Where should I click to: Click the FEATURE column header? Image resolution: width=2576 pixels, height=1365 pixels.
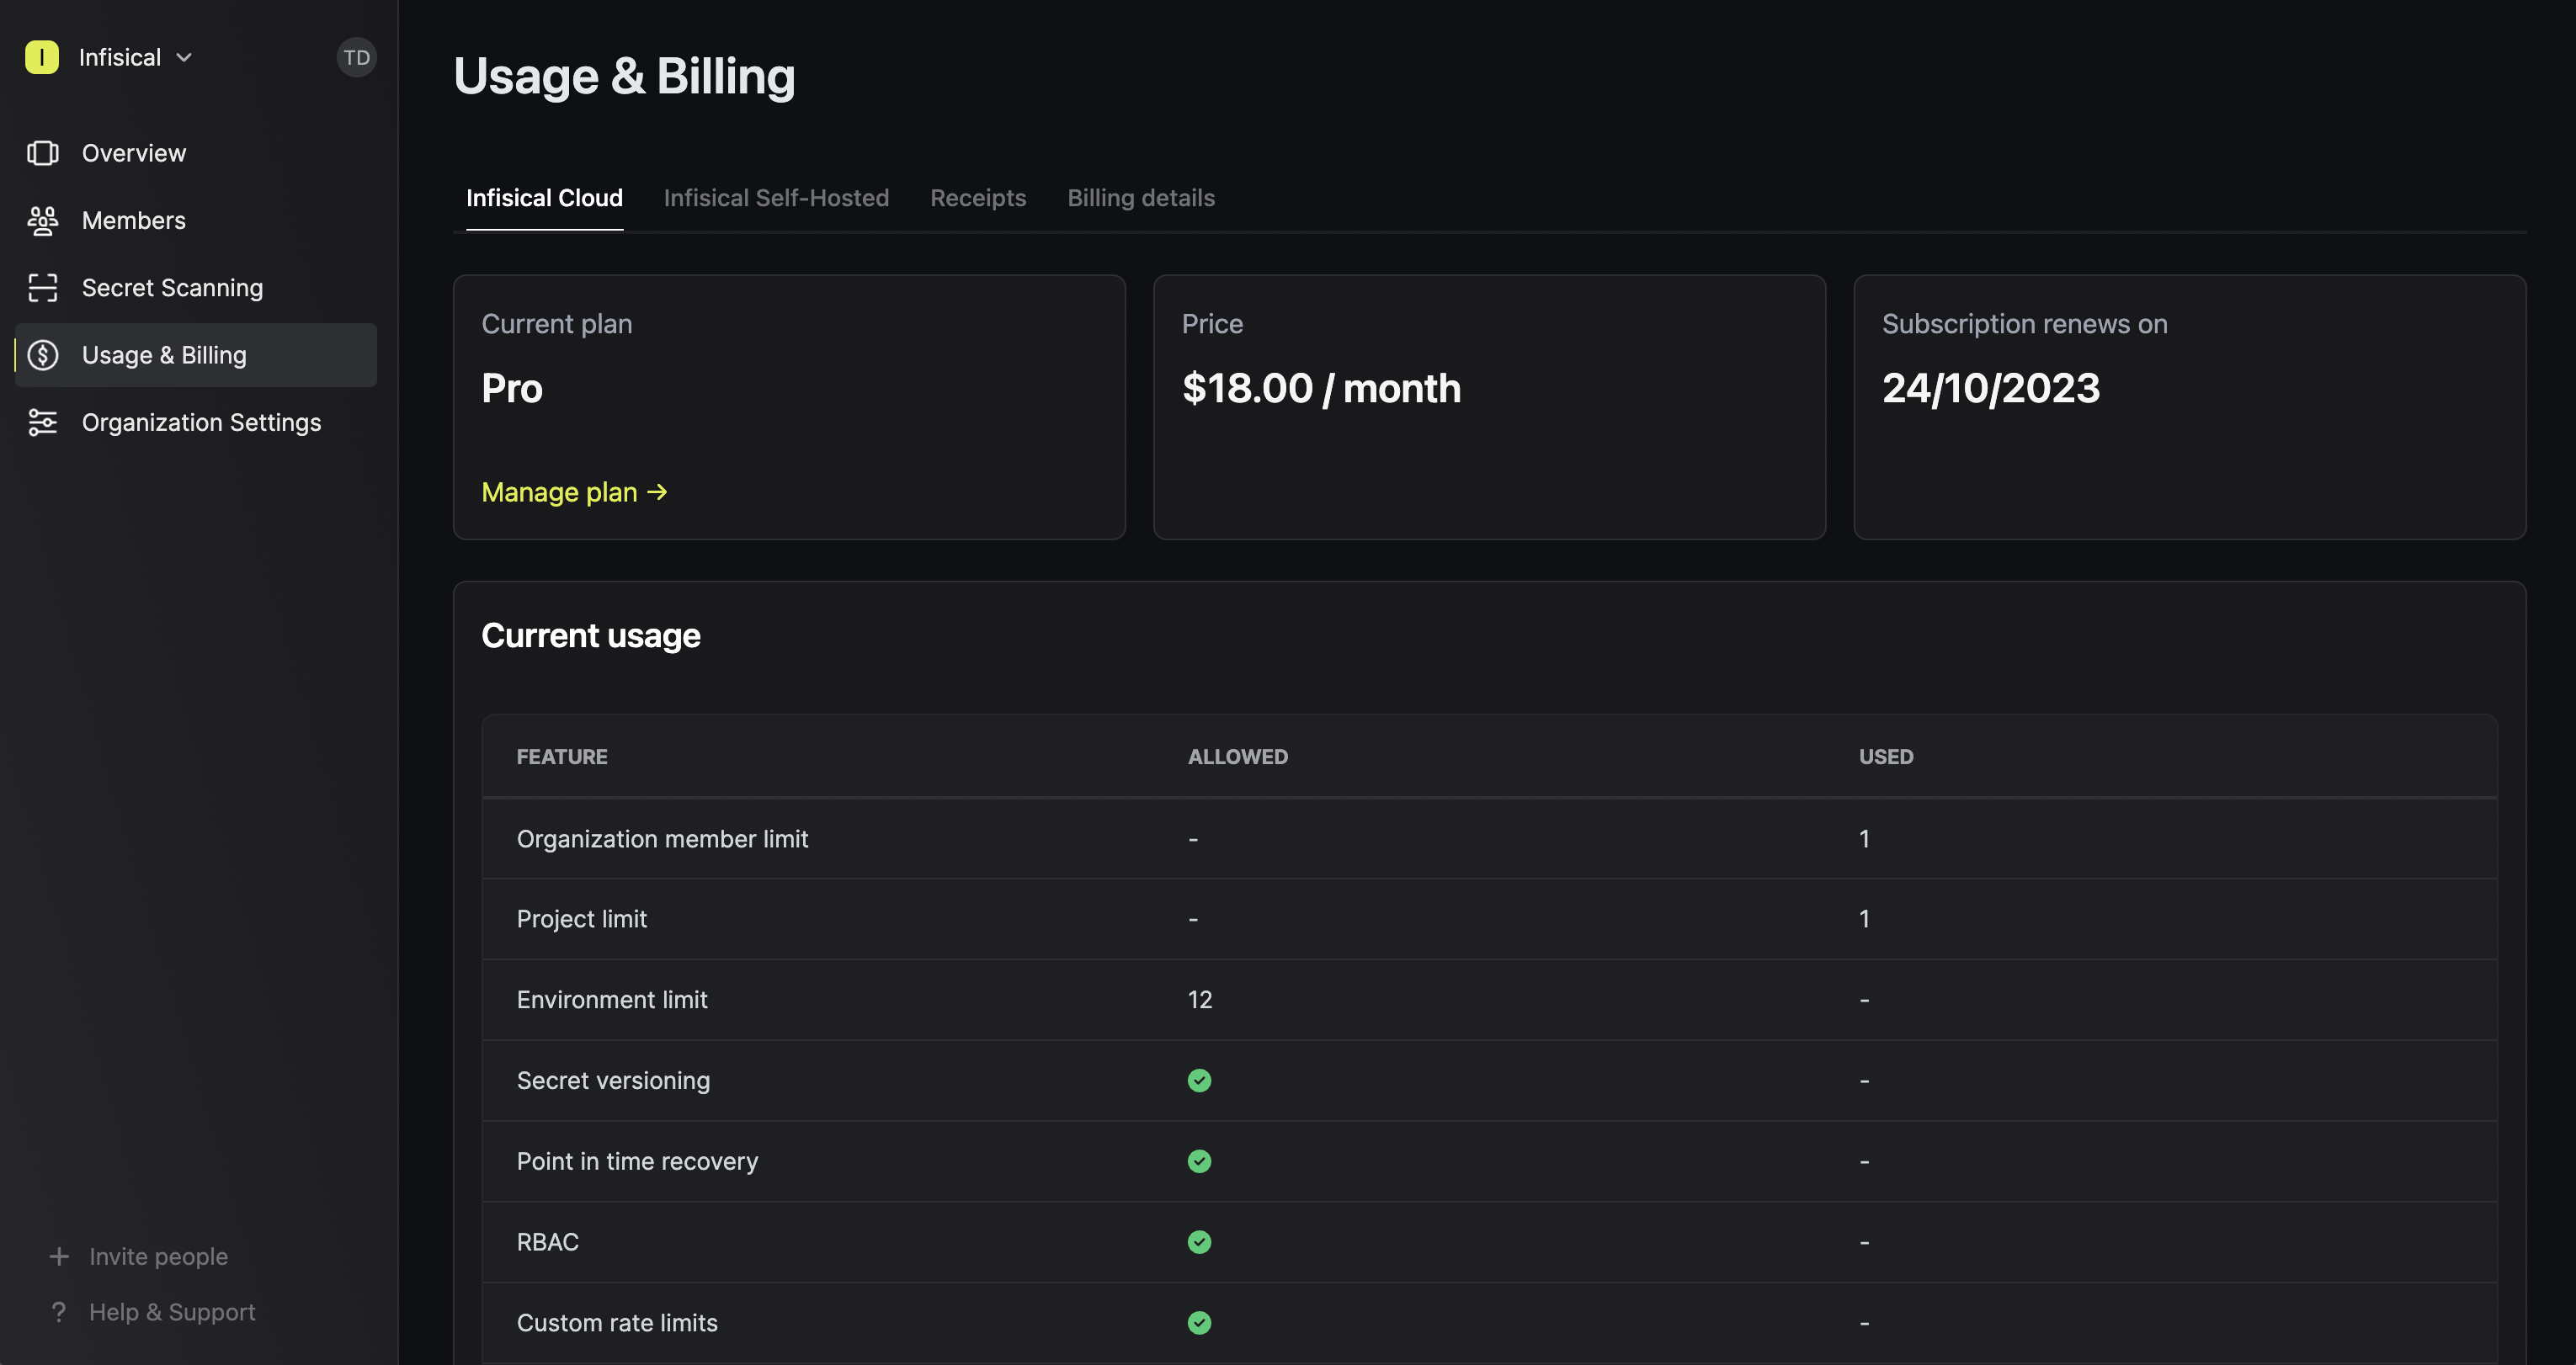pos(562,757)
